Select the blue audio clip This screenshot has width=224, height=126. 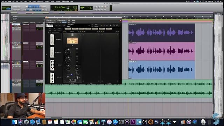[162, 70]
